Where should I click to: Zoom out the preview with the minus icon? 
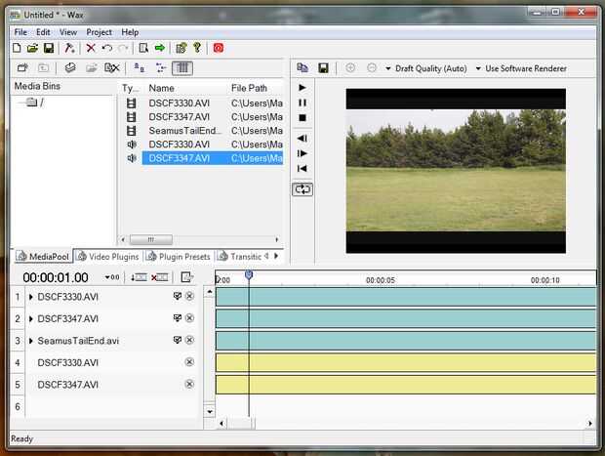point(372,68)
